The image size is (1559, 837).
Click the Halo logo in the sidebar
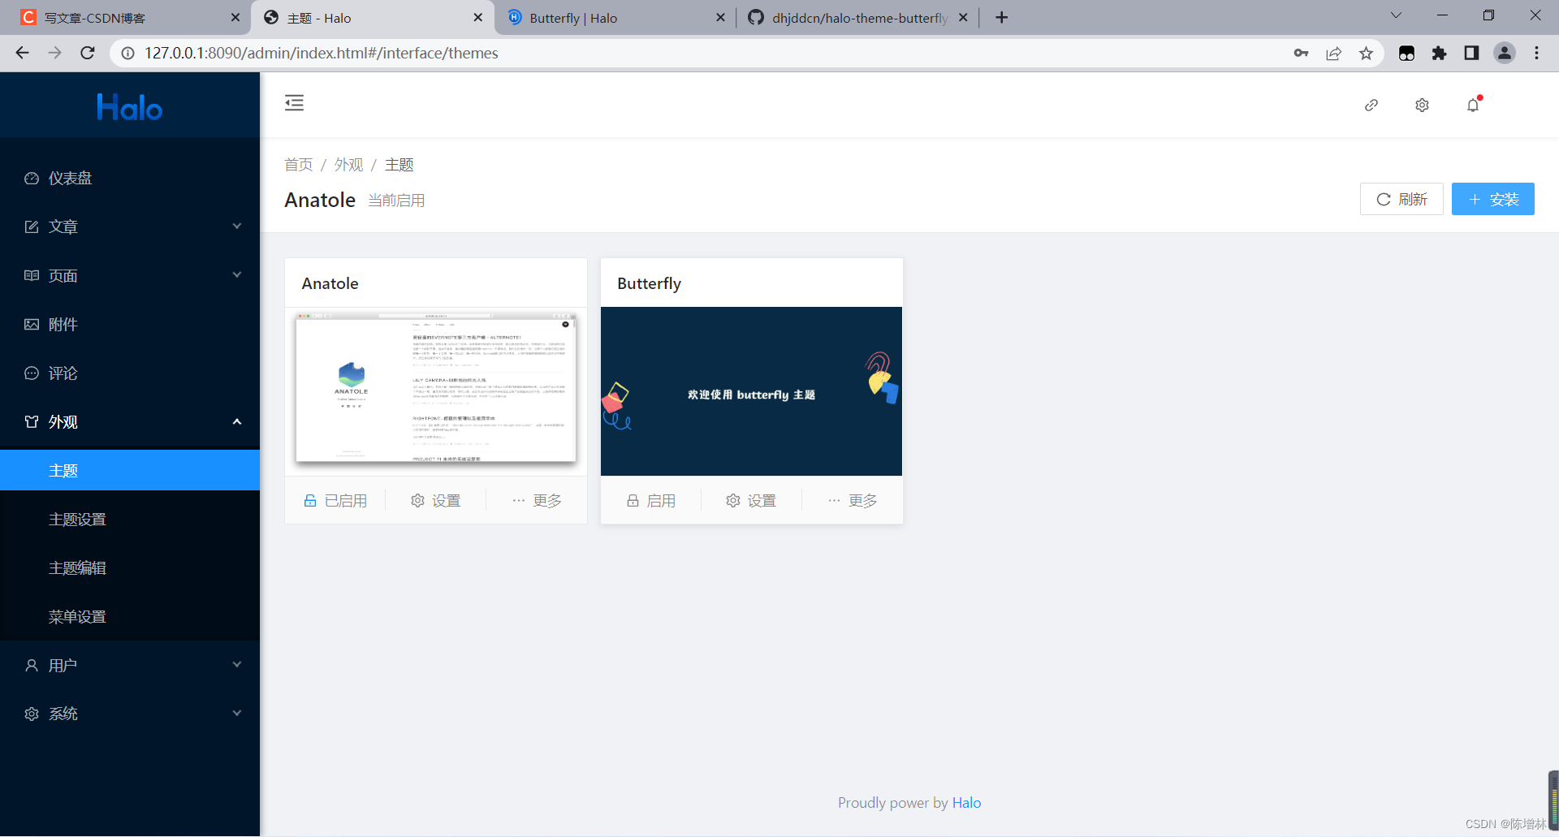[130, 107]
